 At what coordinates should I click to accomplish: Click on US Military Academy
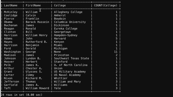click(x=70, y=72)
